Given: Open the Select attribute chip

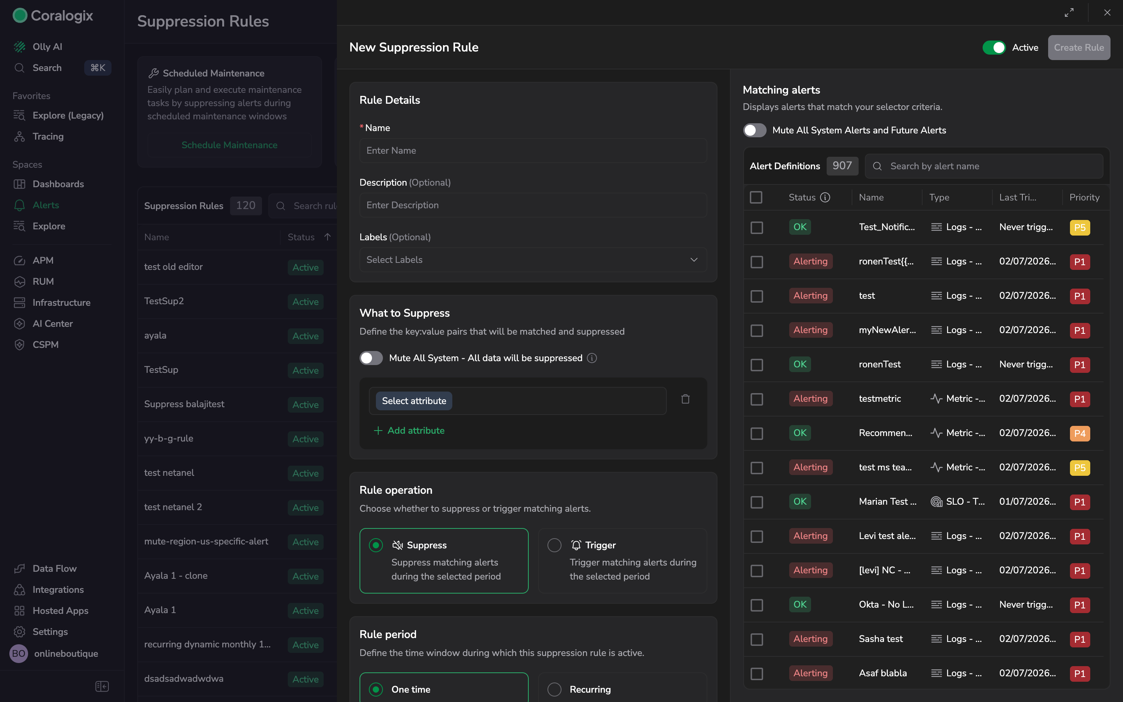Looking at the screenshot, I should pos(414,401).
